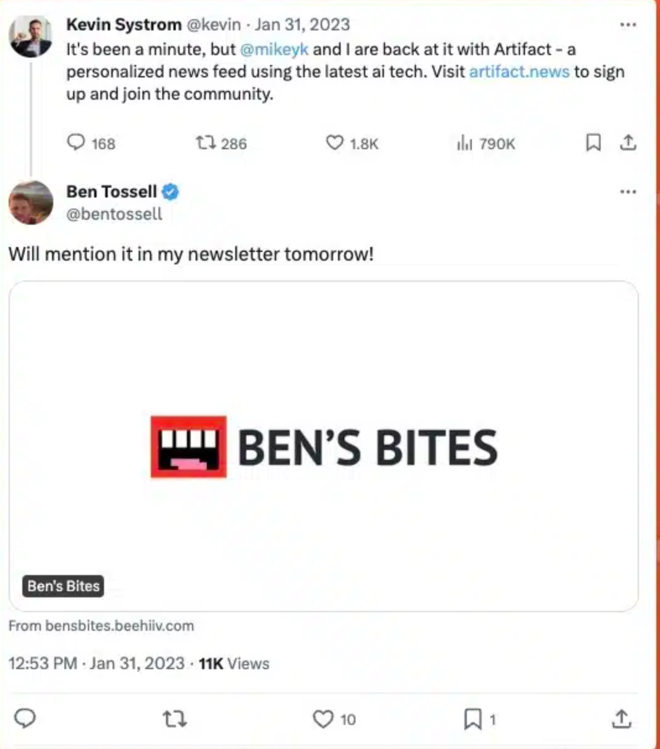
Task: Retweet Ben Tossell's newsletter tweet
Action: click(x=174, y=719)
